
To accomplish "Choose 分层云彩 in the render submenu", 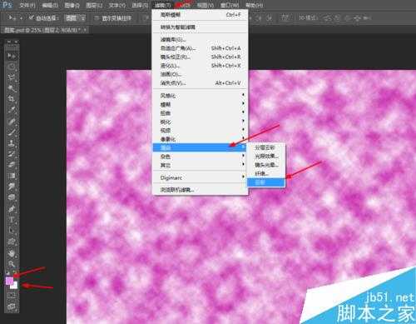I will 266,147.
